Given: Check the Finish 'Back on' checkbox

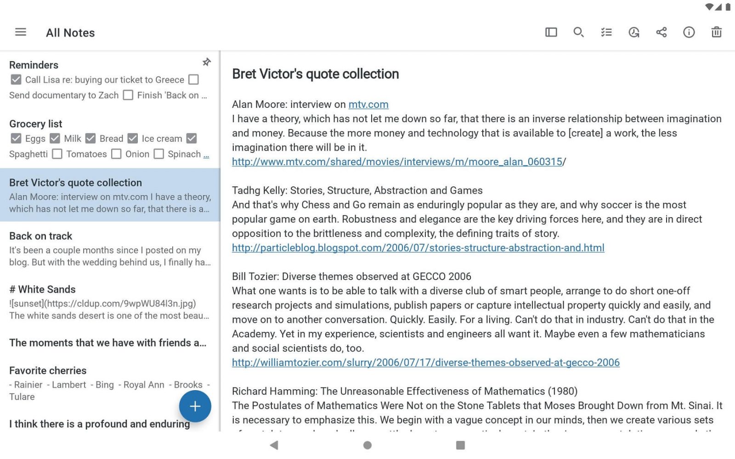Looking at the screenshot, I should point(128,95).
